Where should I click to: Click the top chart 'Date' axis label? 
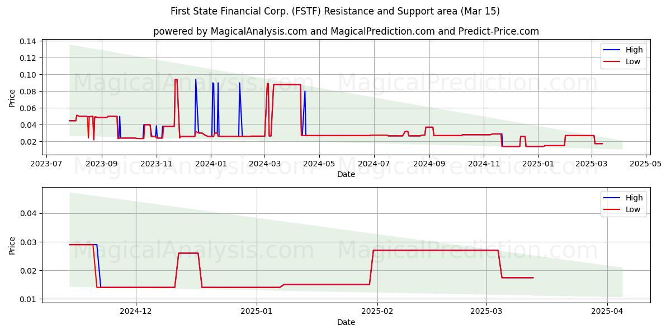pyautogui.click(x=346, y=175)
